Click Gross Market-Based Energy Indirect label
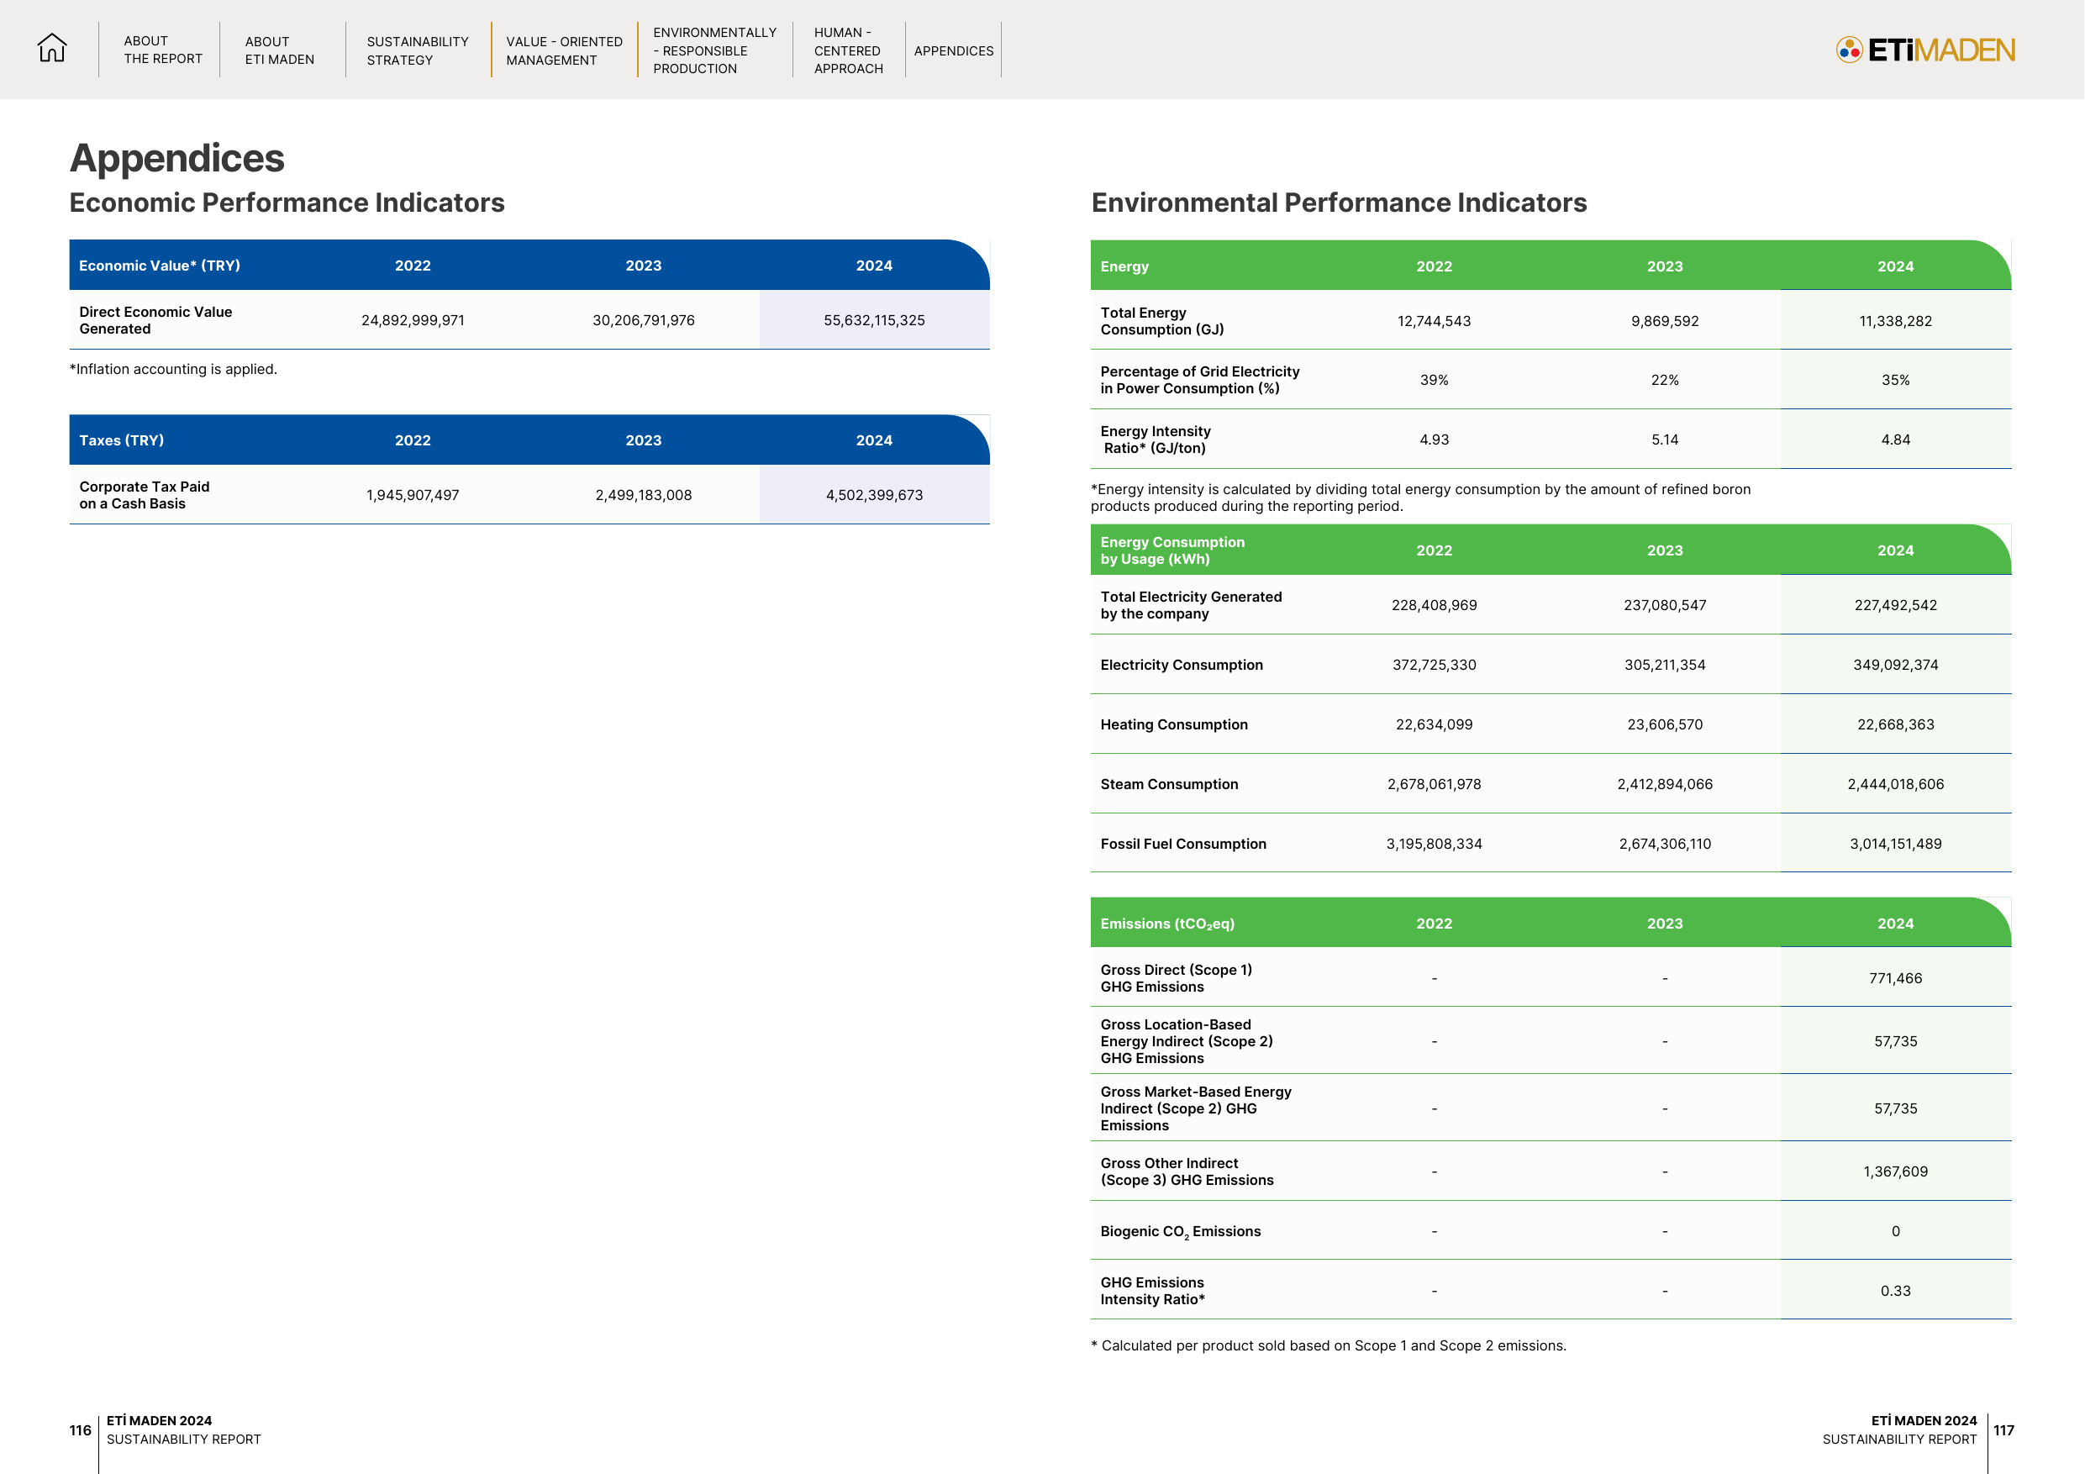This screenshot has height=1474, width=2085. 1195,1108
